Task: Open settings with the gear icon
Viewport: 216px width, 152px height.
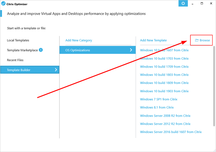Action: coord(183,3)
